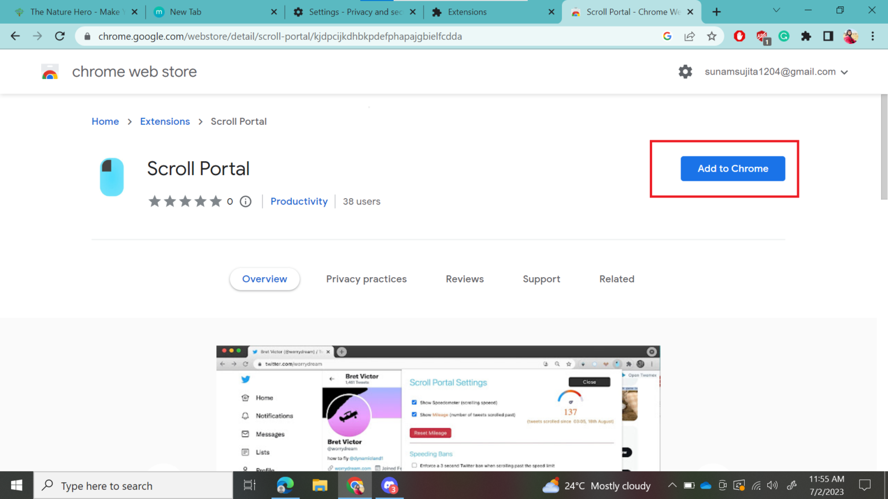Click the Scroll Portal screenshot preview

(438, 408)
